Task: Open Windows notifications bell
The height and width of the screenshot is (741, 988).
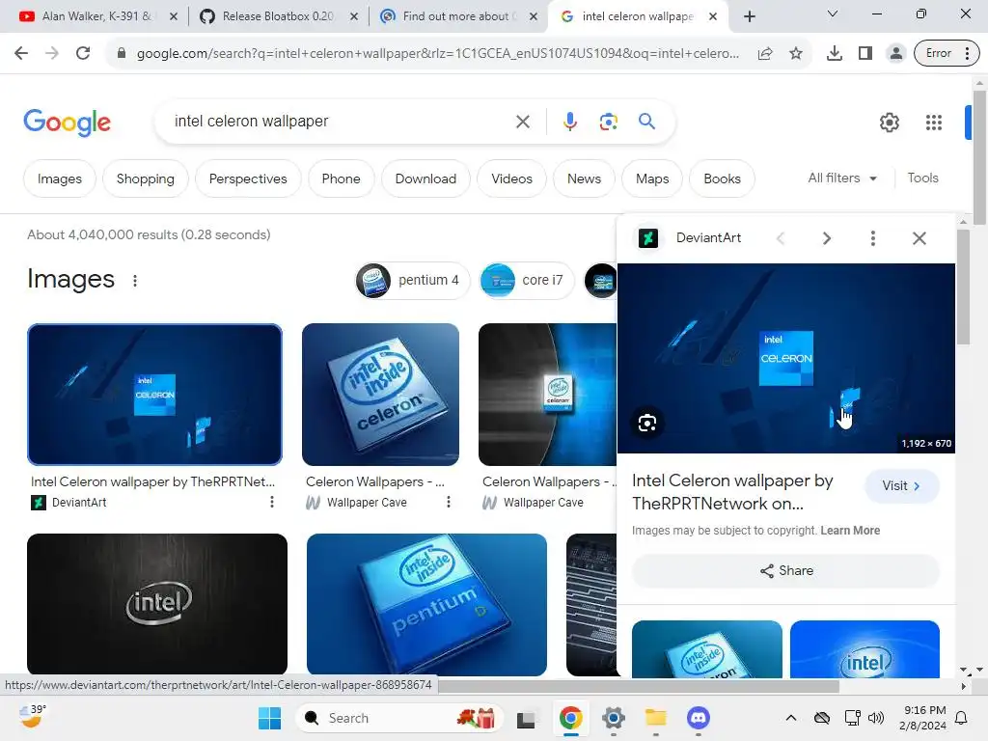Action: coord(961,718)
